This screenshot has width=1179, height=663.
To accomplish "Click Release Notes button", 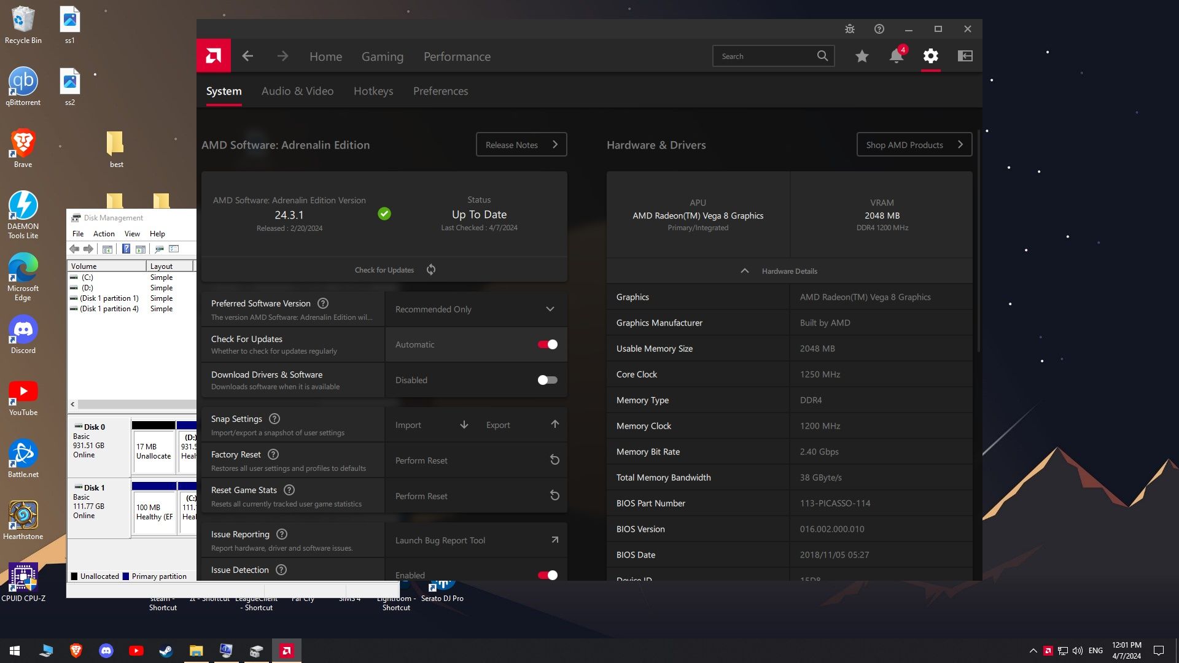I will tap(521, 145).
